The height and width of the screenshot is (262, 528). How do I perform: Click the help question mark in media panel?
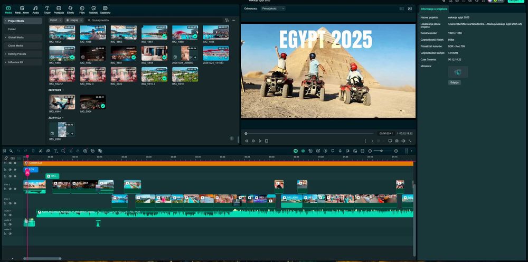coord(232,138)
